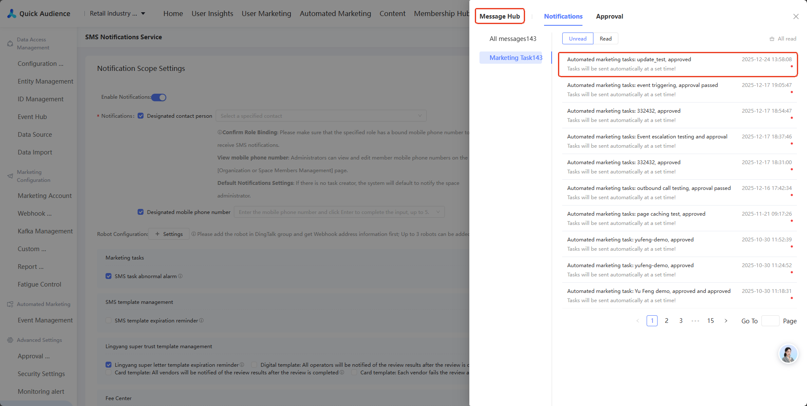The image size is (807, 406).
Task: Open the Retail industry workspace dropdown
Action: [117, 14]
